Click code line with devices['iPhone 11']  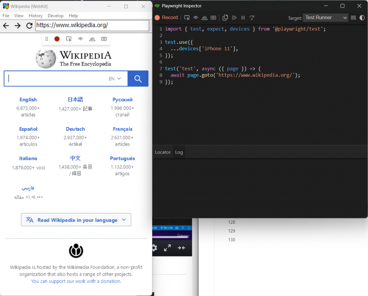204,49
